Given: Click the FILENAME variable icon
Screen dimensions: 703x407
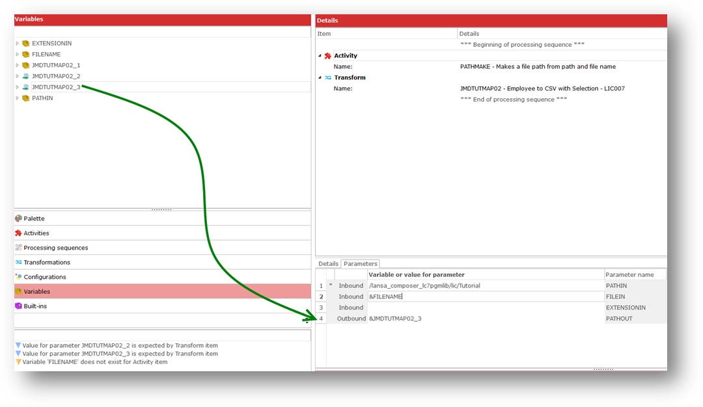Looking at the screenshot, I should point(25,54).
